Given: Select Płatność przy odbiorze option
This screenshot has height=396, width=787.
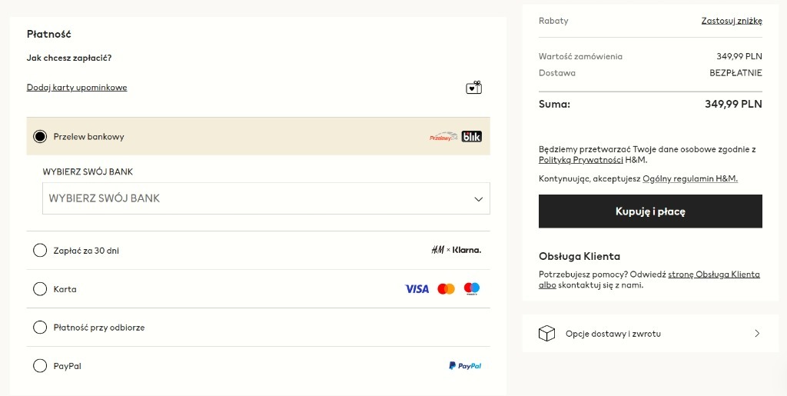Looking at the screenshot, I should click(40, 328).
